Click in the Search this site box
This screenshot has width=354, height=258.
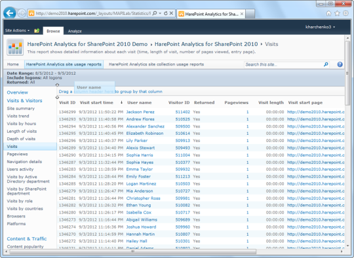[284, 64]
